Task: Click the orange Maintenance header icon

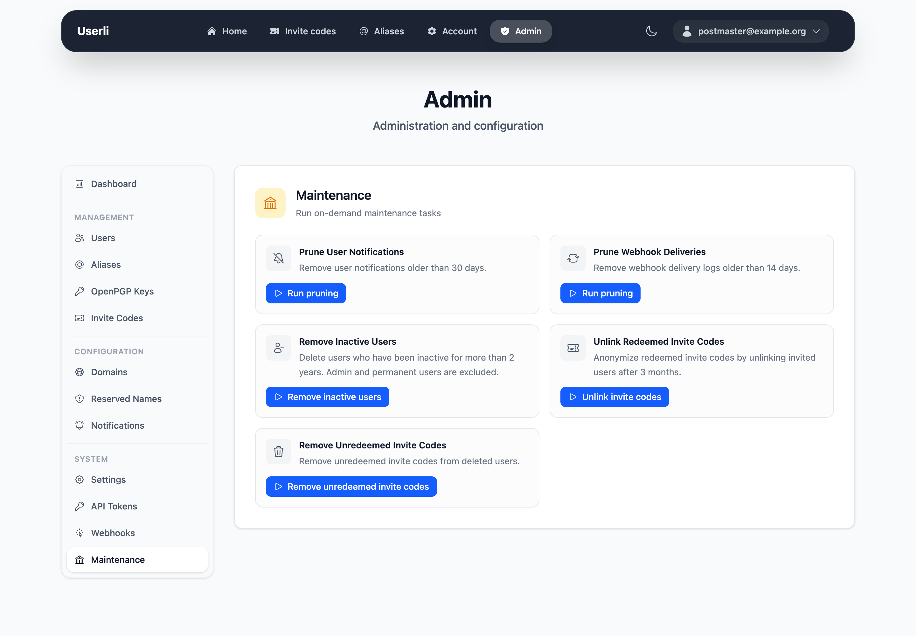Action: pos(270,203)
